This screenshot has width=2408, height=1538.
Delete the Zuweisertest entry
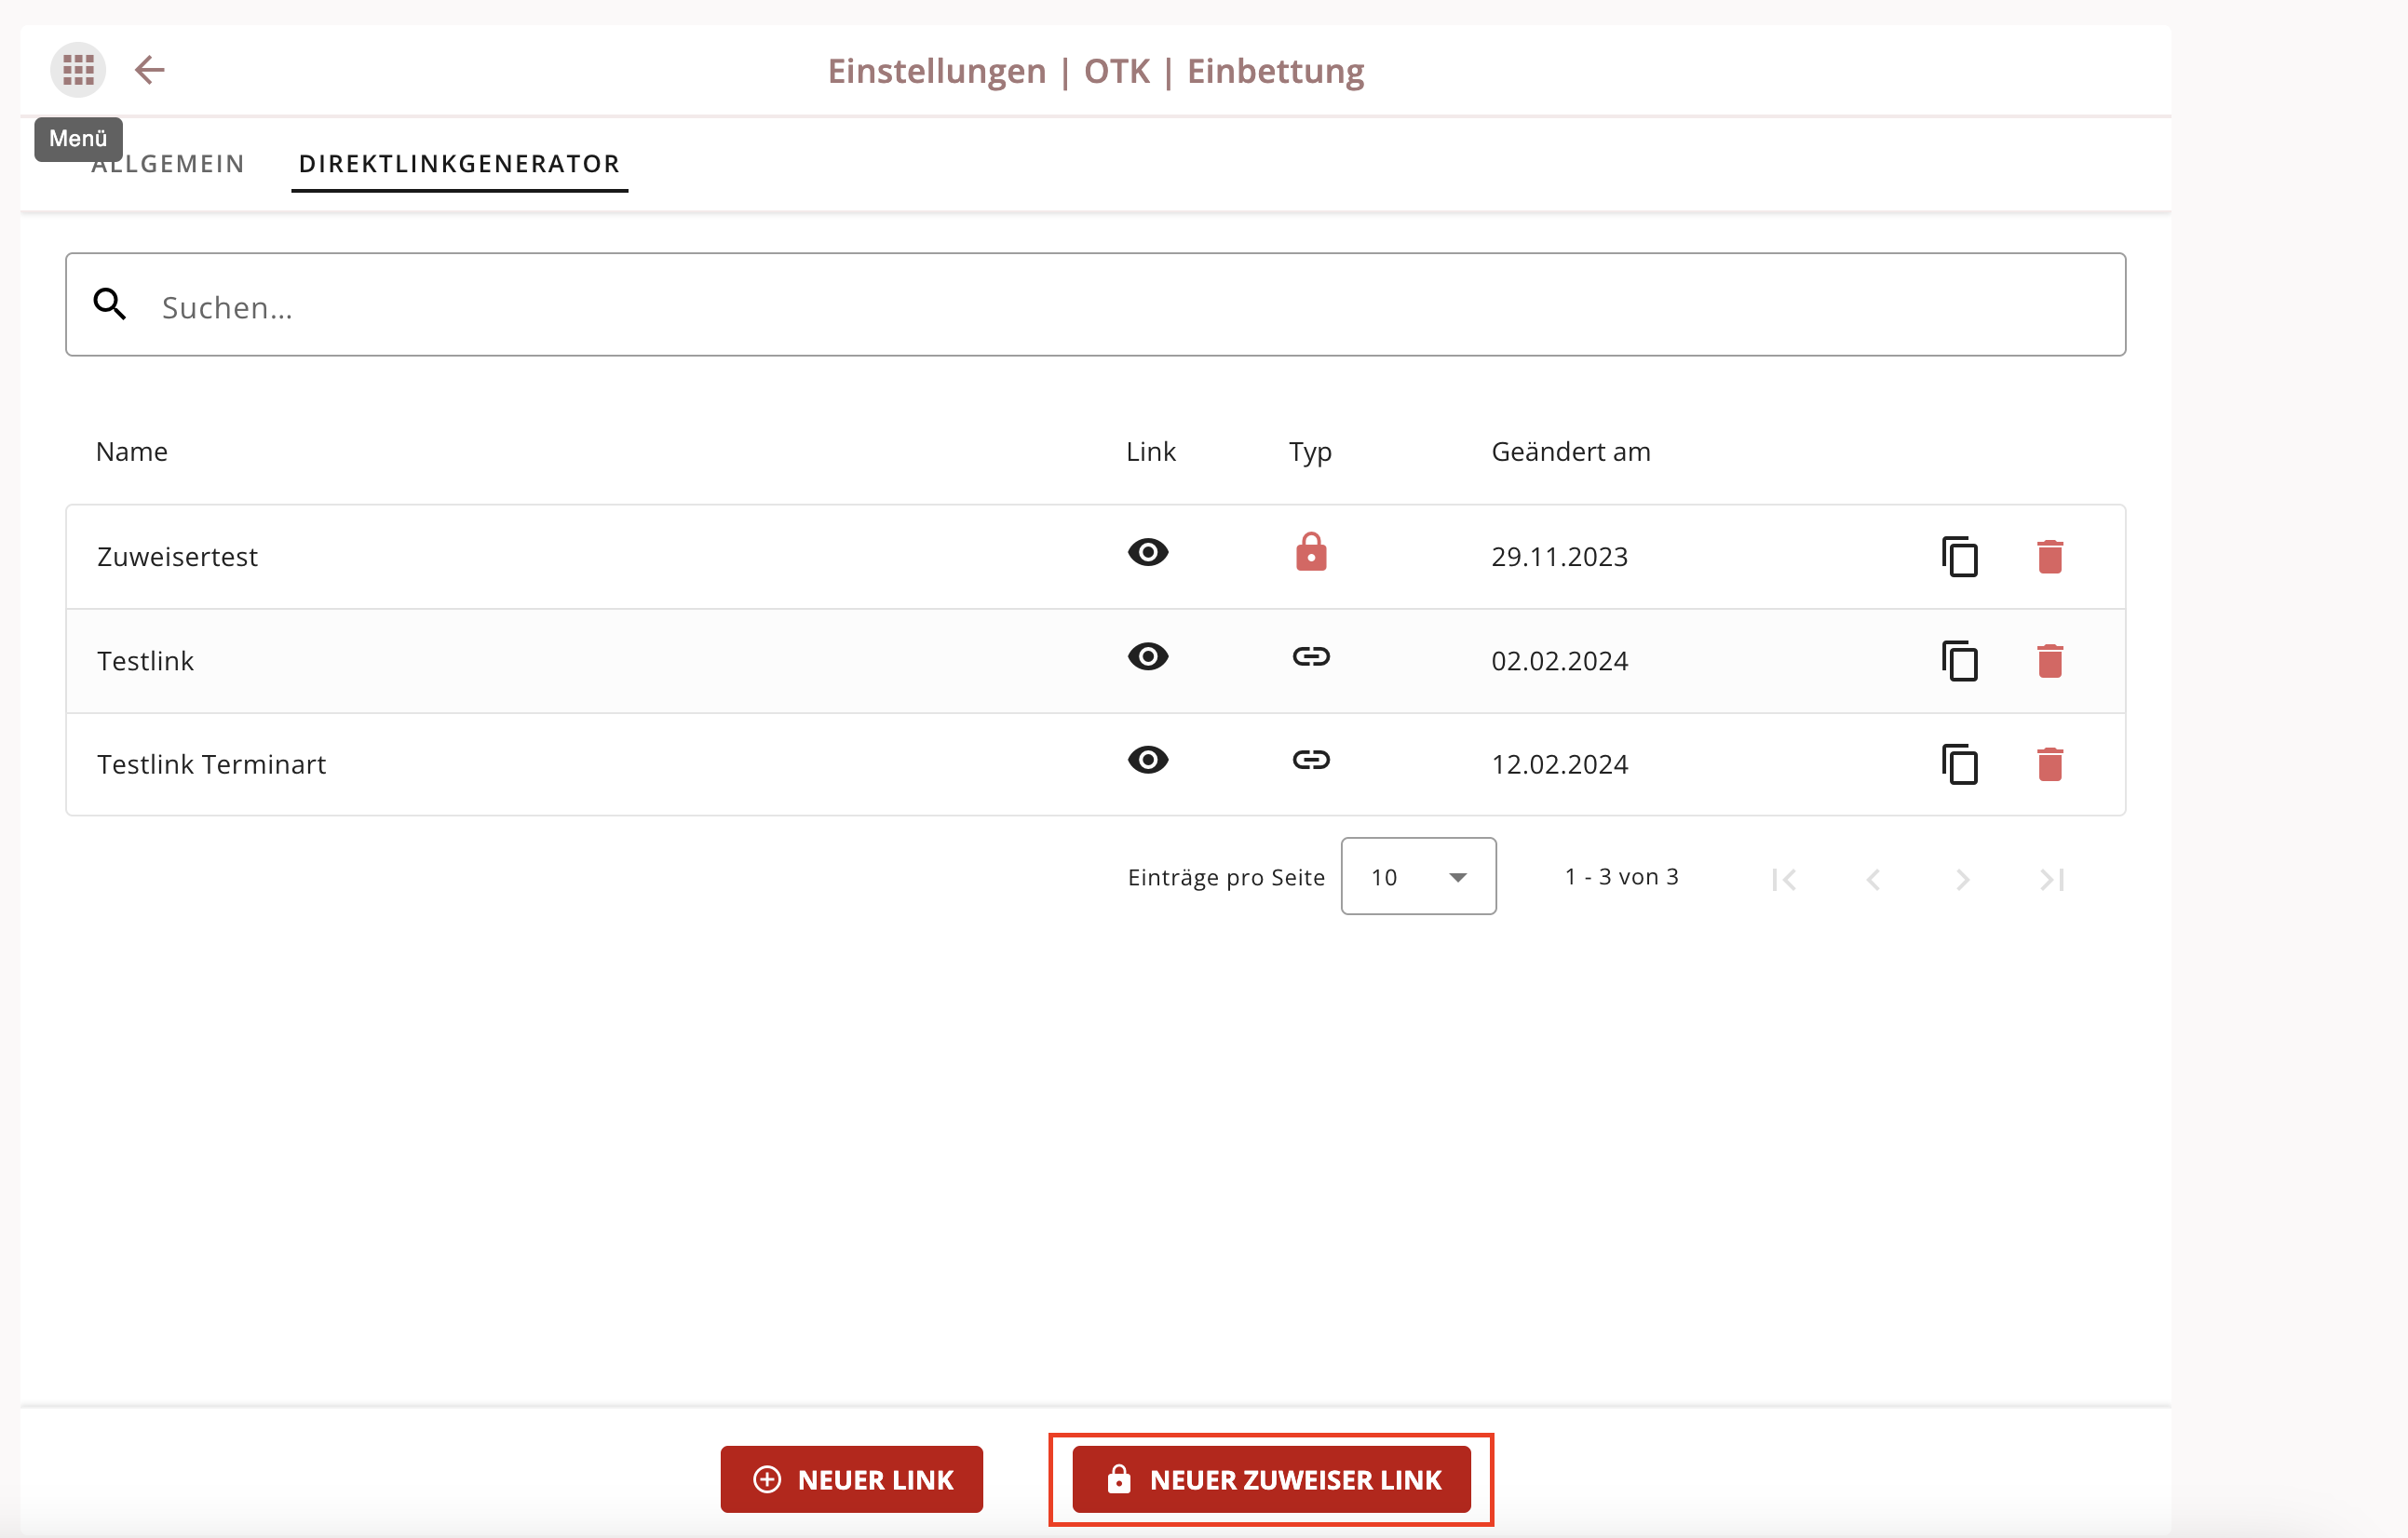point(2049,557)
